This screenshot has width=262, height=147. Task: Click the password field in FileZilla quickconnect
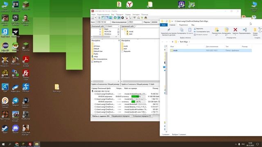pyautogui.click(x=155, y=22)
